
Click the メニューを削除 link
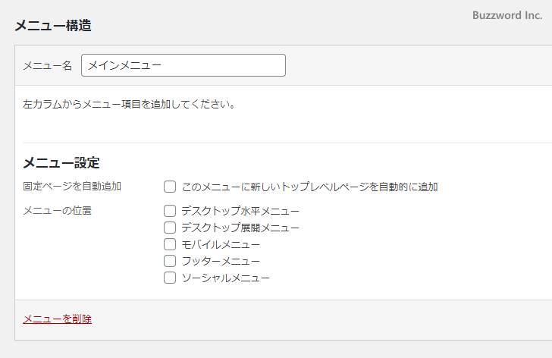(58, 319)
